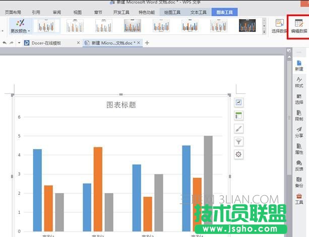Collapse the sidebar using top handle
This screenshot has height=237, width=309.
(299, 52)
